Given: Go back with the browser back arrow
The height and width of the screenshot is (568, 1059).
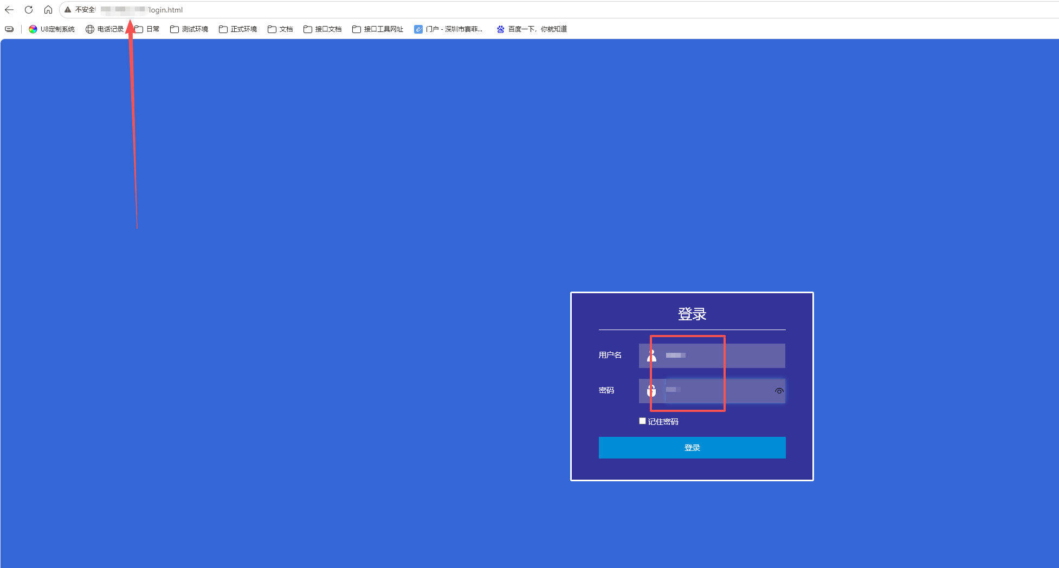Looking at the screenshot, I should pos(9,10).
